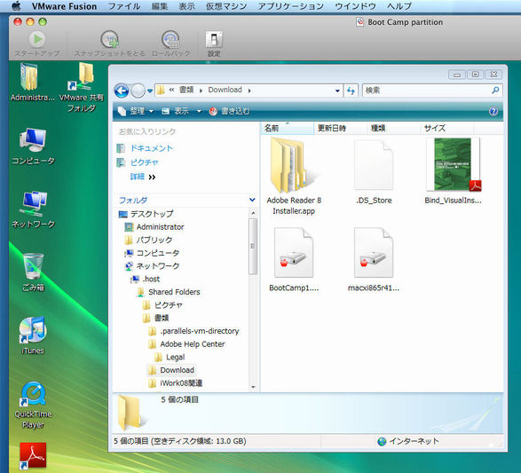Open the ヘルプ menu
Screen dimensions: 521x473
399,6
